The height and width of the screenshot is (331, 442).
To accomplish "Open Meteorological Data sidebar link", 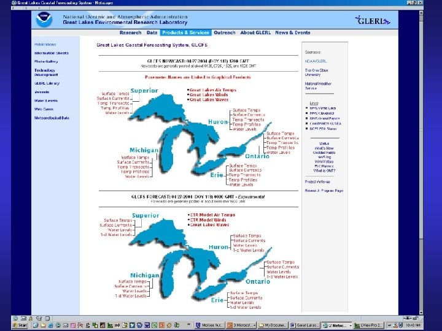I will point(52,118).
